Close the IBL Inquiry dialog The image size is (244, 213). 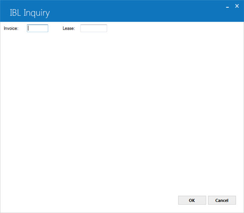pyautogui.click(x=237, y=6)
